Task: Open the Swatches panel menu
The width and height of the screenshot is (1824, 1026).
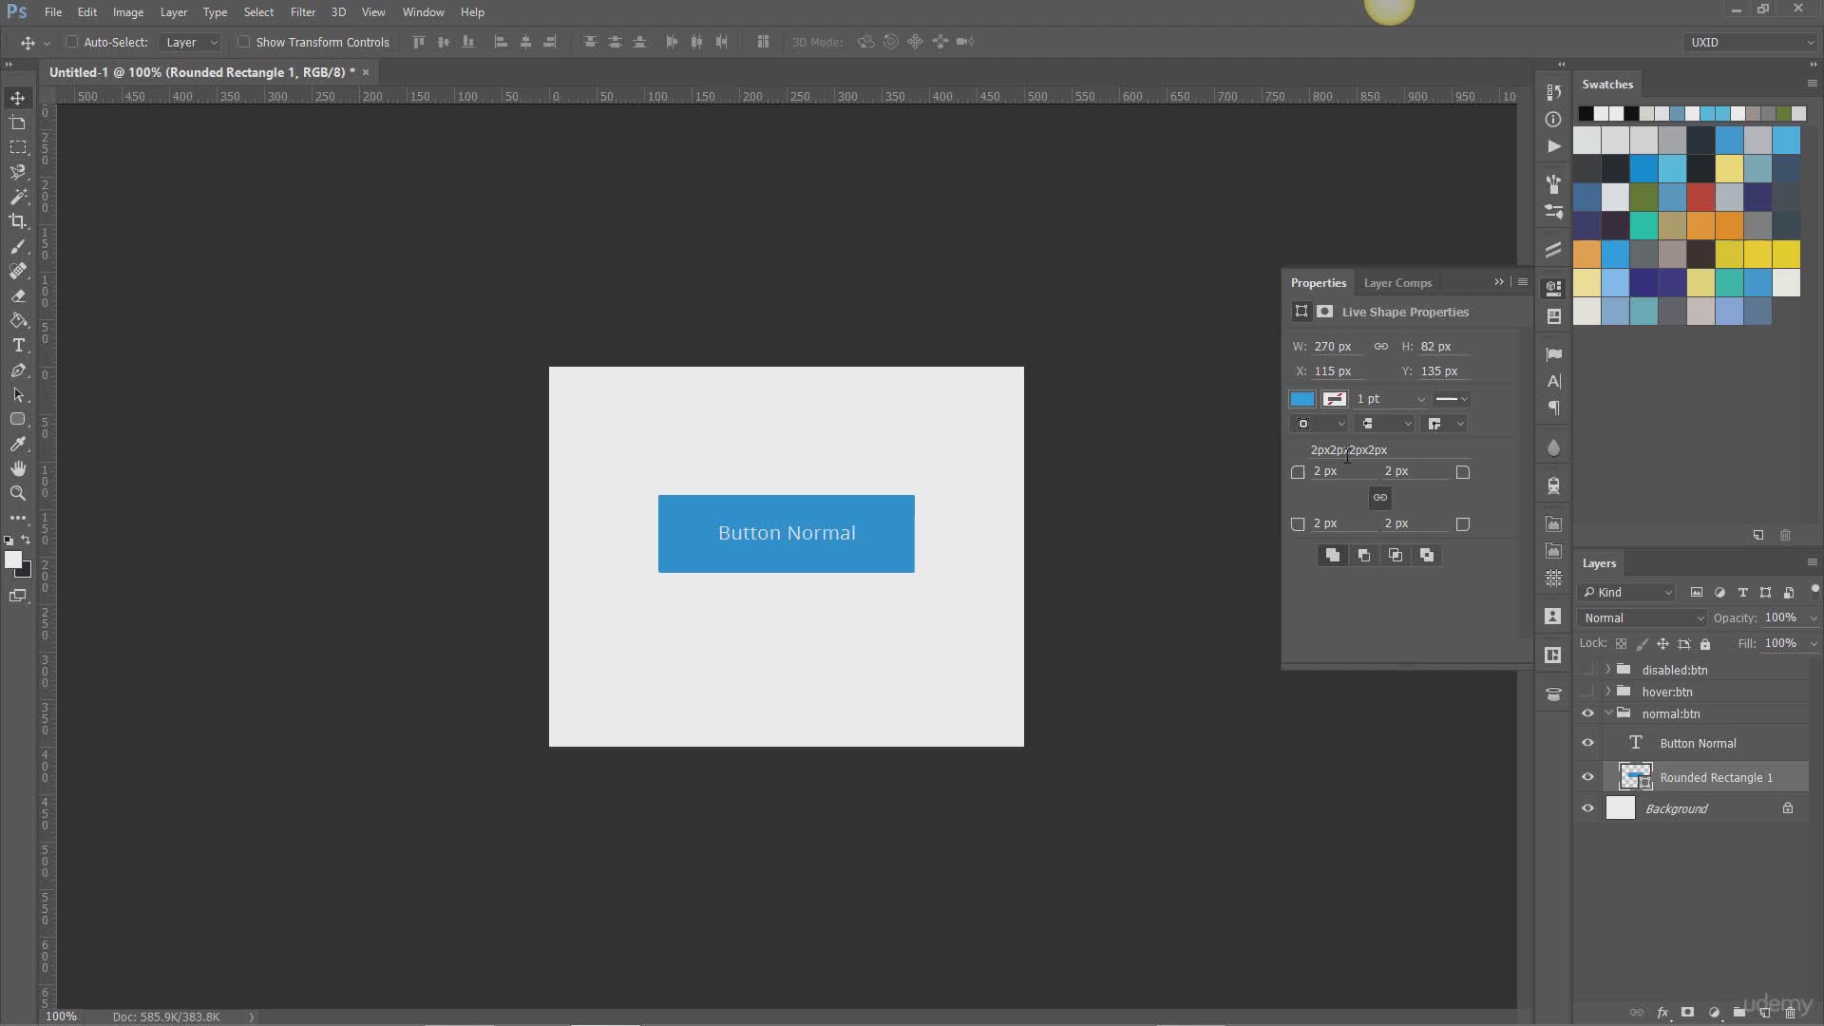Action: click(1812, 84)
